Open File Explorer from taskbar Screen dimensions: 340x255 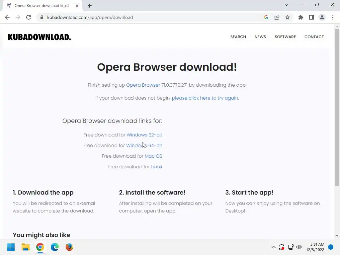pyautogui.click(x=25, y=247)
